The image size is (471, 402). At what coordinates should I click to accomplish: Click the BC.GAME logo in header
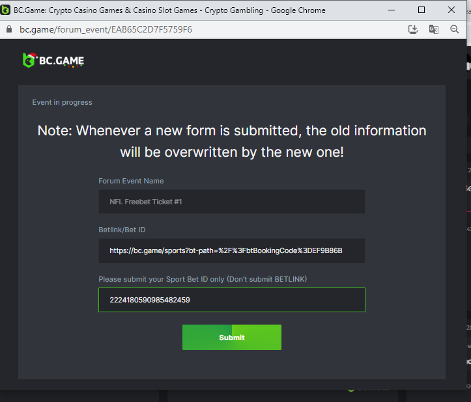click(x=53, y=61)
